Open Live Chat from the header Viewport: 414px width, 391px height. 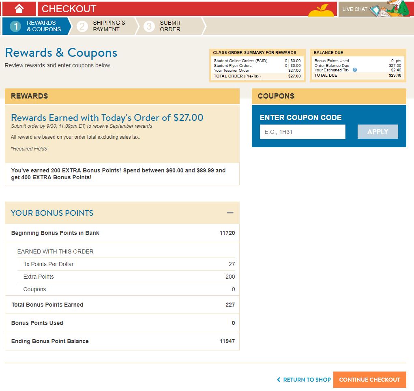(355, 9)
